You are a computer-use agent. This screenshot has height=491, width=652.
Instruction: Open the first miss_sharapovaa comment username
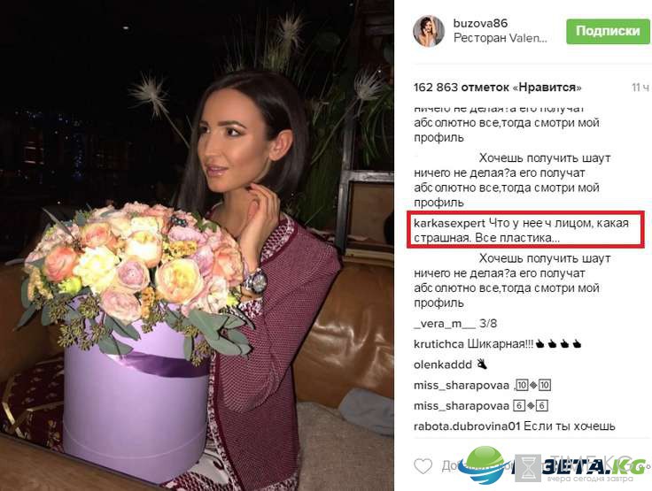click(x=462, y=386)
